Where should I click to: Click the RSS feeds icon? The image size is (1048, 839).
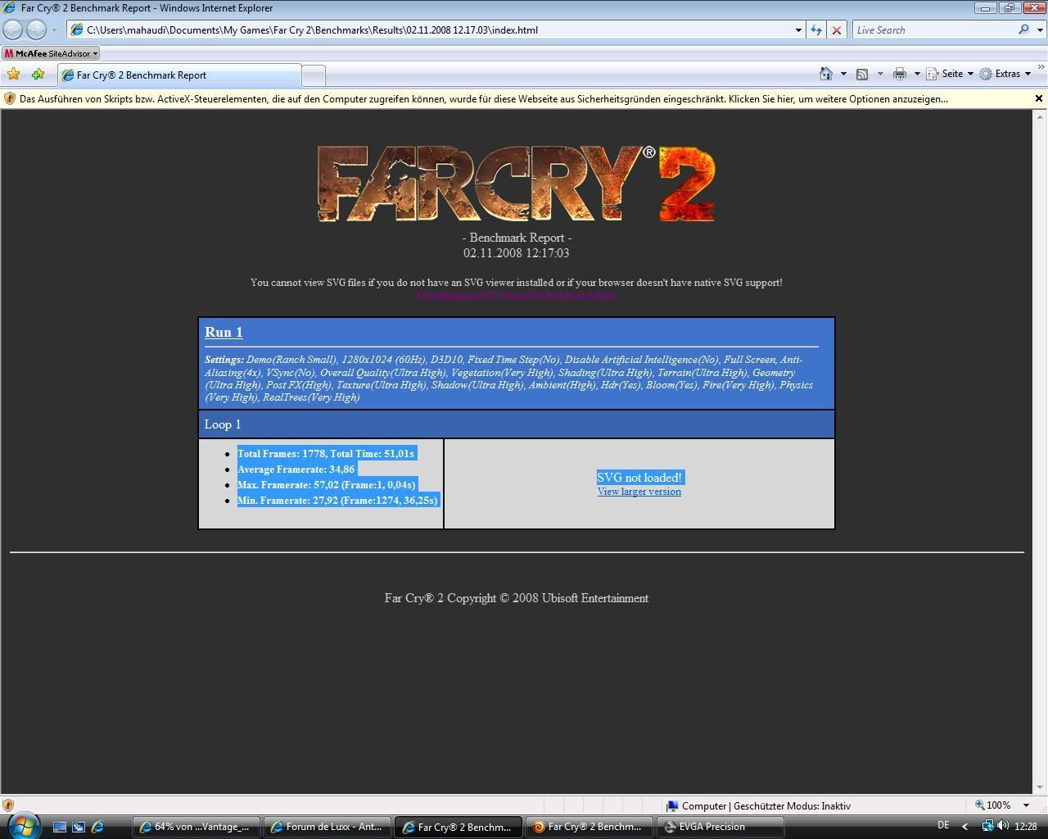[862, 74]
